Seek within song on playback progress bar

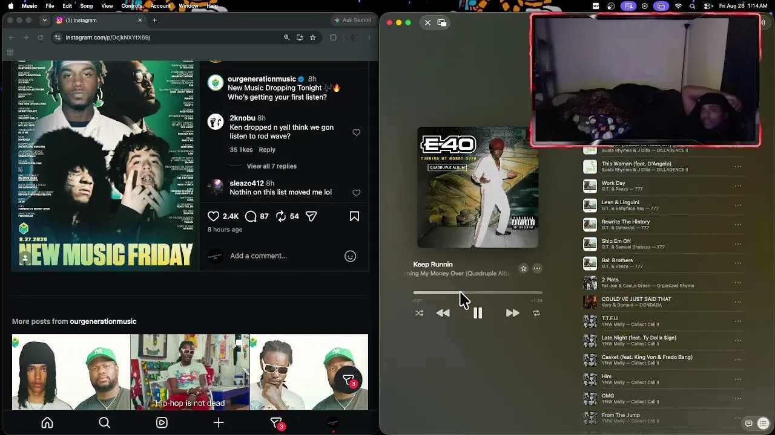point(478,293)
